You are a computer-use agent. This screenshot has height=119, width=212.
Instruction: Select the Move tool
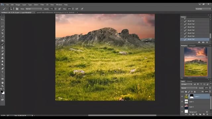click(x=2, y=20)
